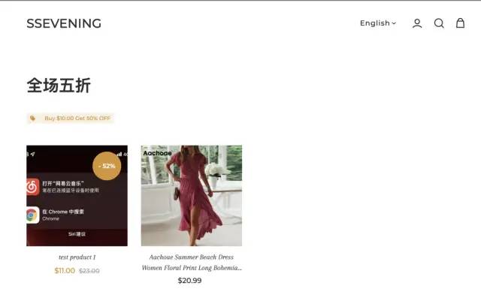This screenshot has width=481, height=301.
Task: Click the crossed-out $23.00 price
Action: (89, 271)
